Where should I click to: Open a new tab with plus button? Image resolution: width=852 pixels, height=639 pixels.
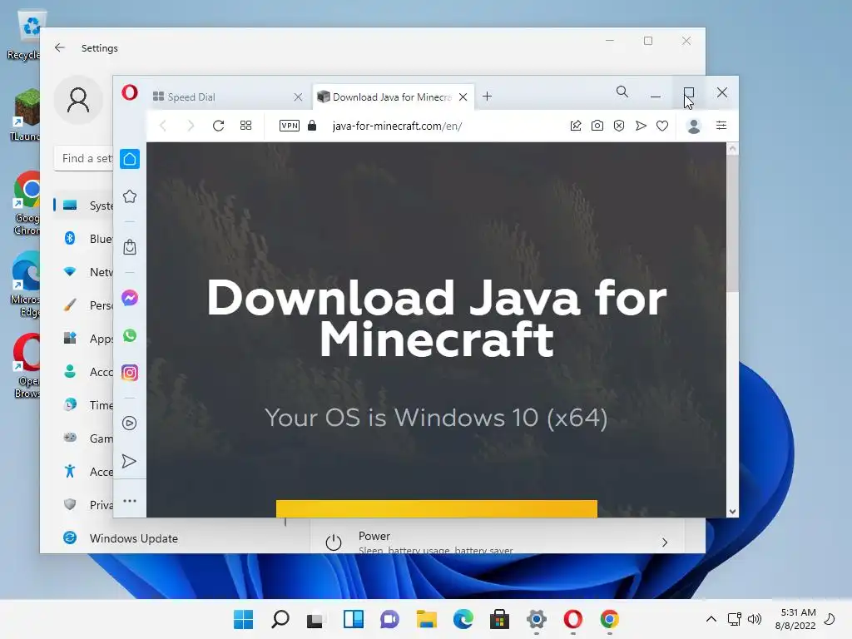tap(487, 97)
